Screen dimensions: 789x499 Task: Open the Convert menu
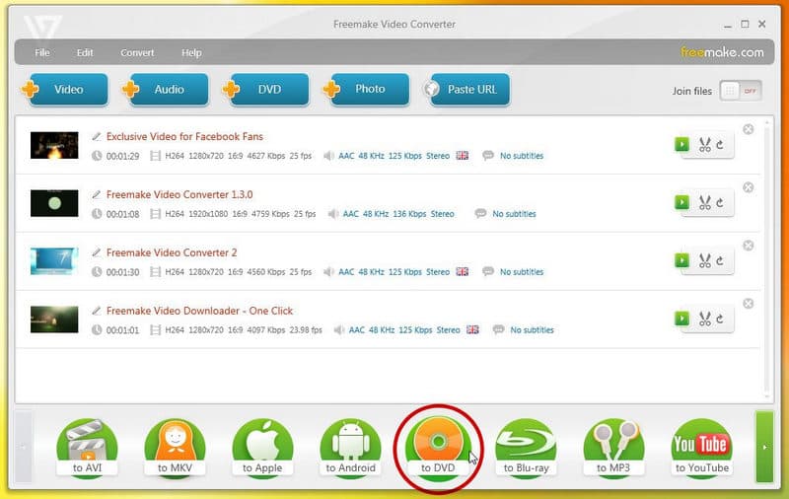tap(137, 52)
